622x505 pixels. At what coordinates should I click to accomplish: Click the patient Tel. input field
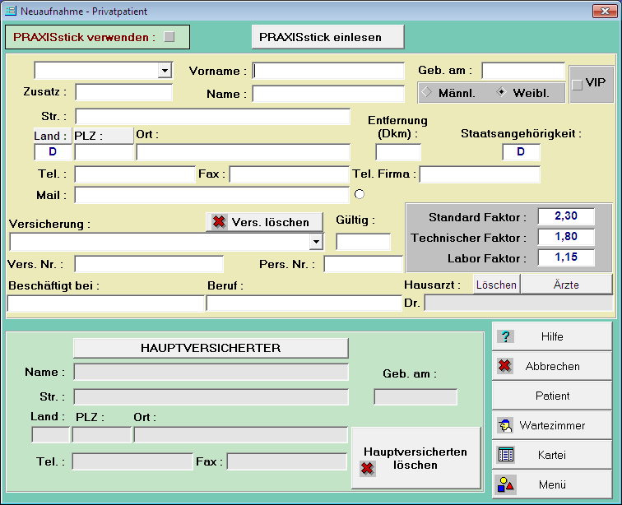(x=135, y=174)
